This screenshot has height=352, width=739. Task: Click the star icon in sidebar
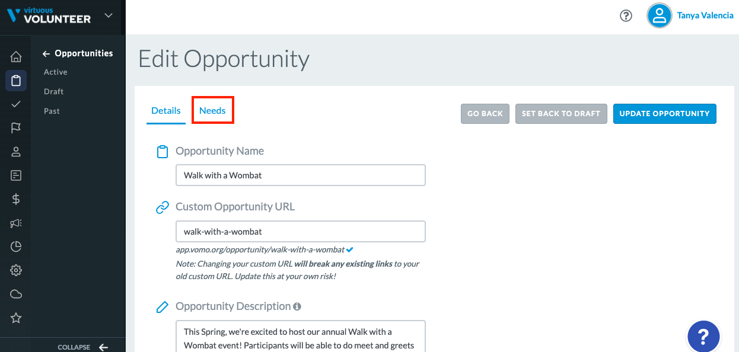[16, 318]
